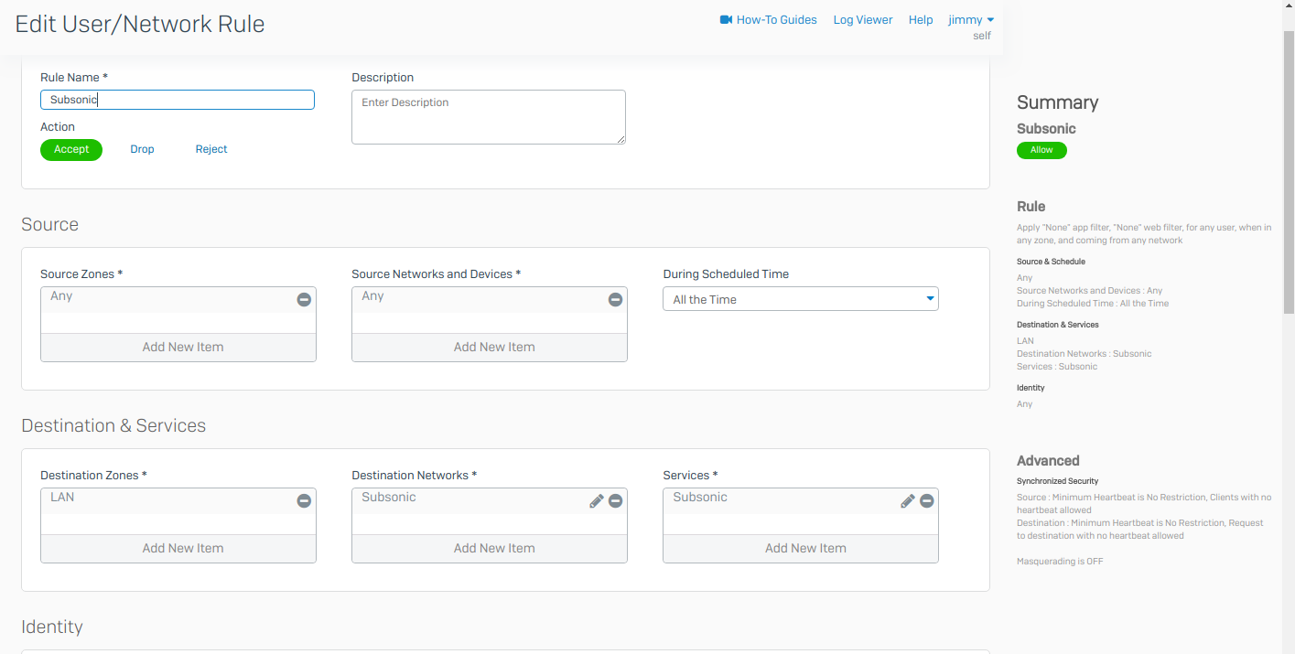The height and width of the screenshot is (654, 1295).
Task: Open the Log Viewer
Action: [x=863, y=19]
